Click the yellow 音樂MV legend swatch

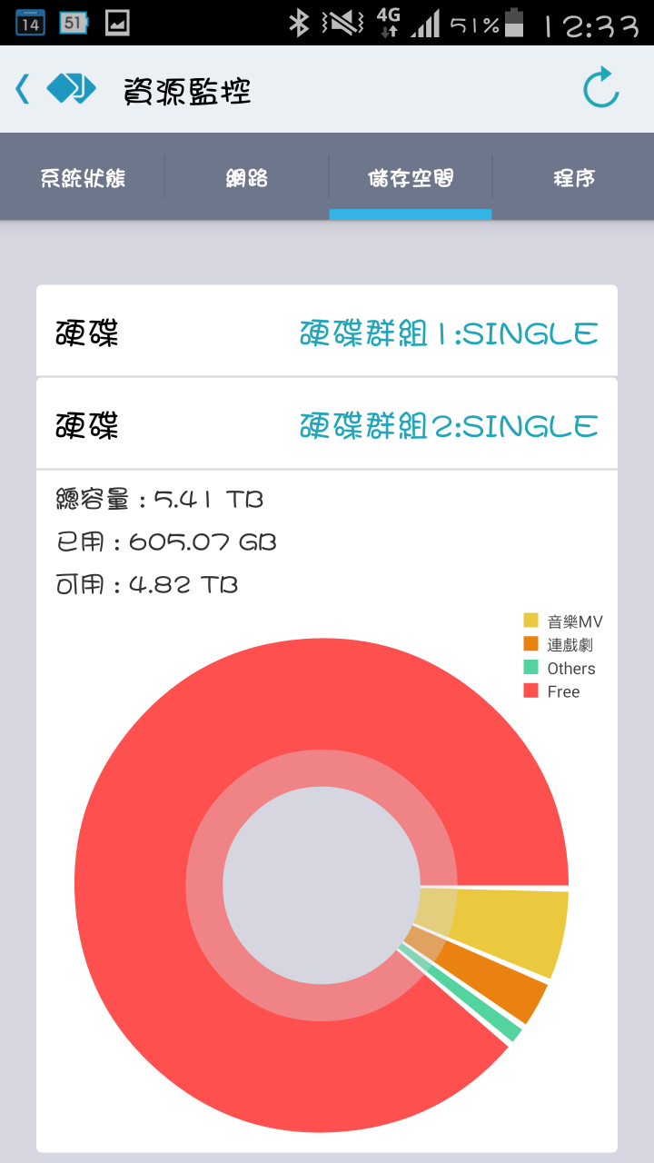(x=531, y=621)
